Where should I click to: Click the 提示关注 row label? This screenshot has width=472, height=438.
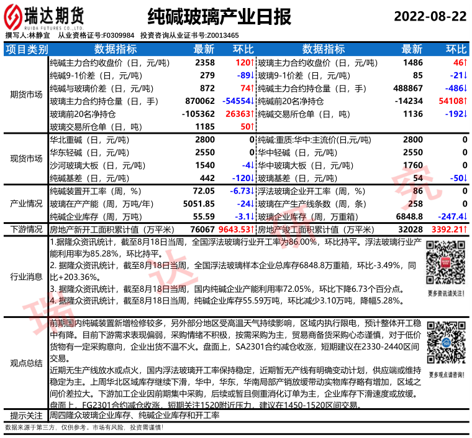point(26,415)
